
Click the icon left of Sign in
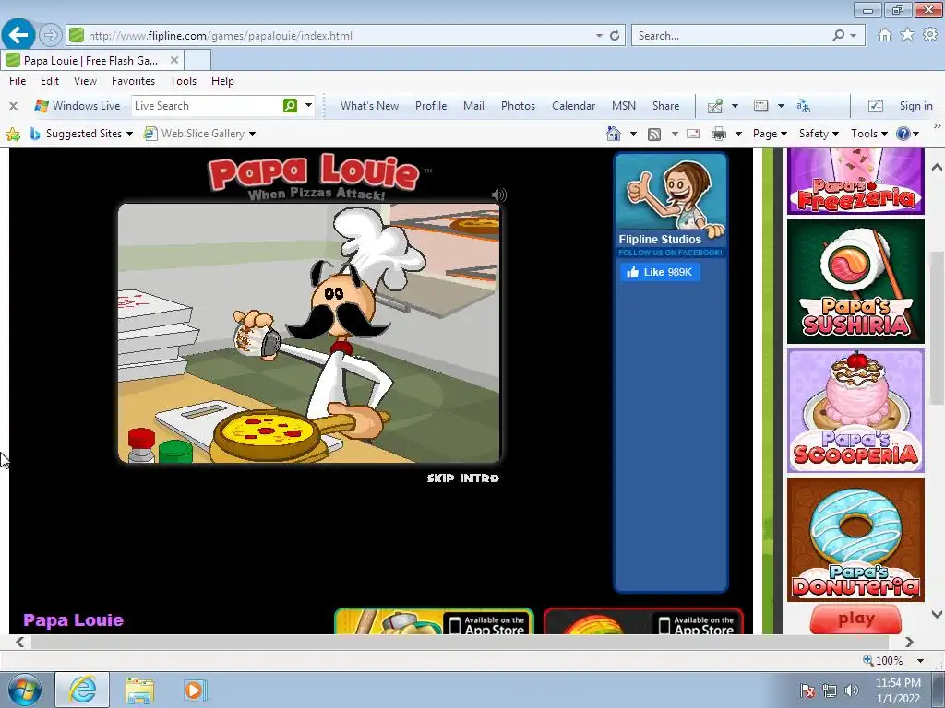(875, 106)
